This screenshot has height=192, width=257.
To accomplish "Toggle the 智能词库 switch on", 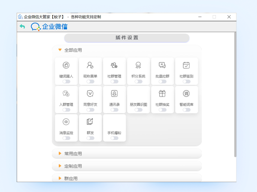I will coord(186,110).
